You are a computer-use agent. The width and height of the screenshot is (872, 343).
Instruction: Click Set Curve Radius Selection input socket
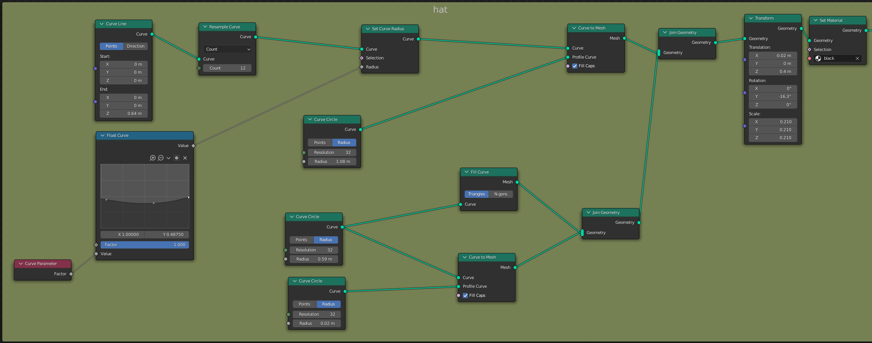(362, 58)
